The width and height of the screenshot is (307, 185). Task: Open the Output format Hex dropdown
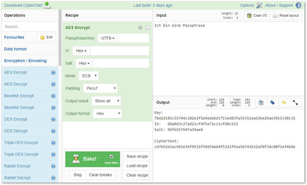click(x=107, y=113)
